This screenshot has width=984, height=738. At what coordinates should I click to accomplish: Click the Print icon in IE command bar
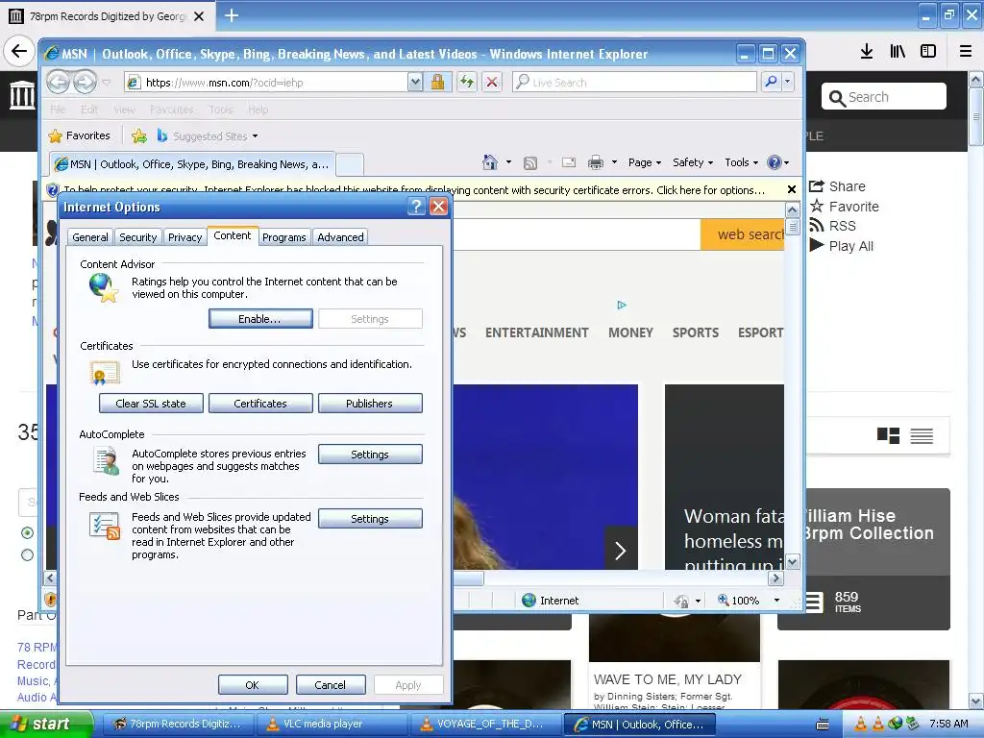[x=596, y=162]
